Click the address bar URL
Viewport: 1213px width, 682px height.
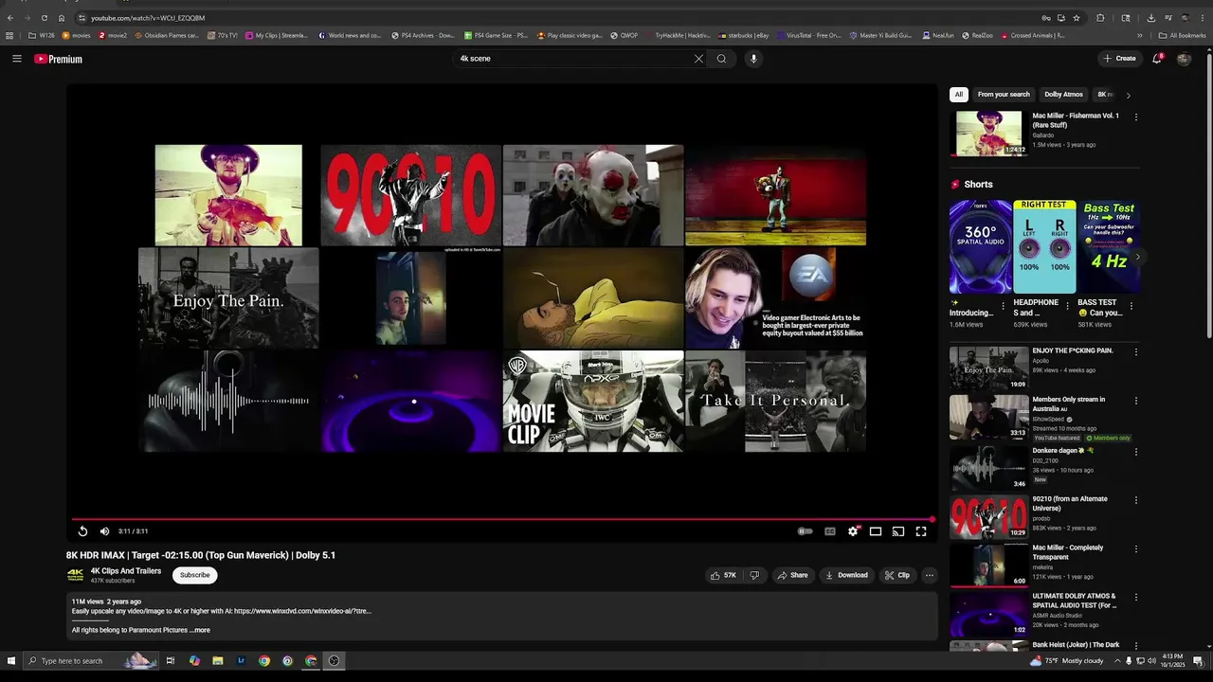coord(148,18)
